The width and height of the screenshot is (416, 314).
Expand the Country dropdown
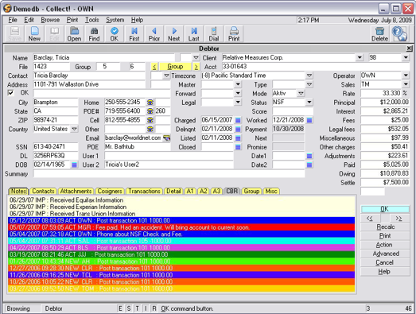click(x=74, y=129)
